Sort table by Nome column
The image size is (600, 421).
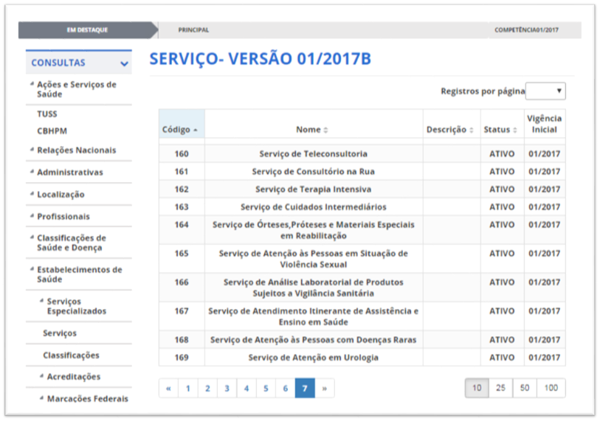point(312,130)
